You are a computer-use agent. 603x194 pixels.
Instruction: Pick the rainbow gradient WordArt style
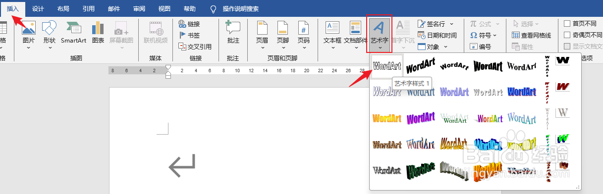coord(488,118)
